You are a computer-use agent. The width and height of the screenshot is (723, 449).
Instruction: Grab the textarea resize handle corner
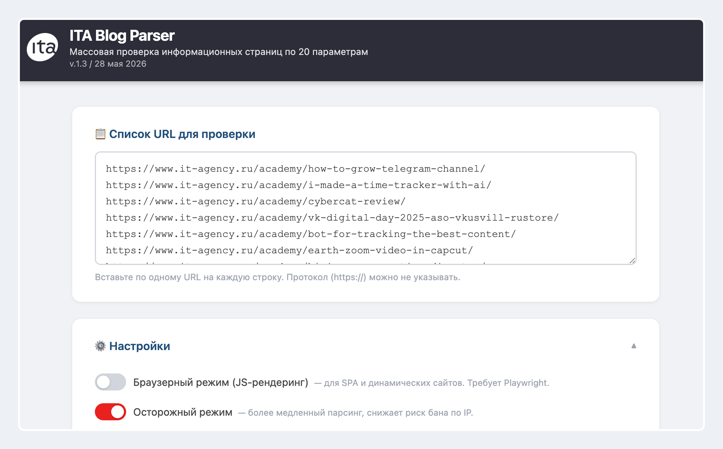click(x=632, y=261)
